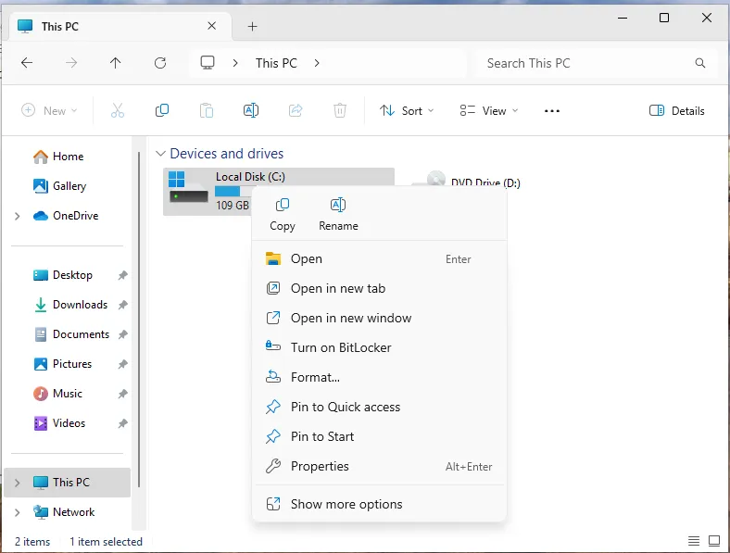This screenshot has width=730, height=553.
Task: Select Turn on BitLocker menu entry
Action: point(341,347)
